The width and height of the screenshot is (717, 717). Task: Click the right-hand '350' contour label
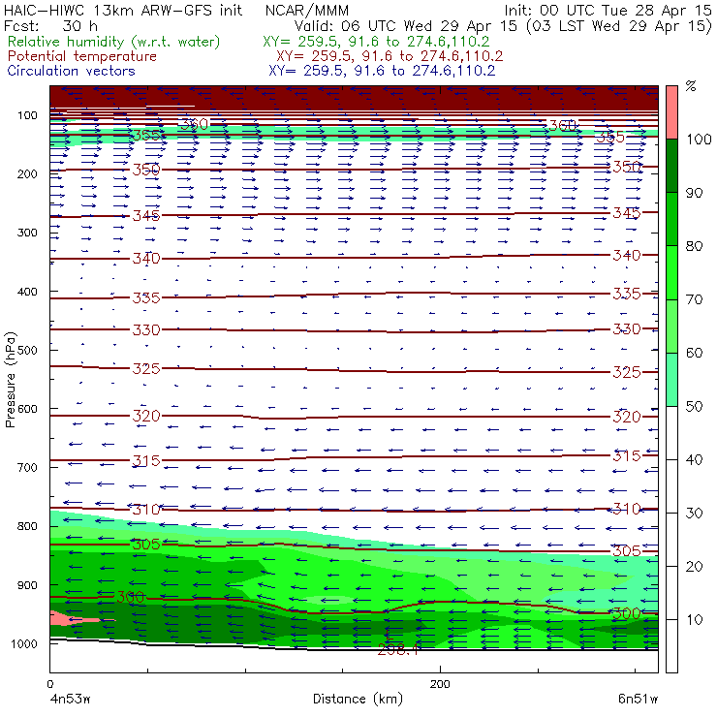pyautogui.click(x=627, y=167)
